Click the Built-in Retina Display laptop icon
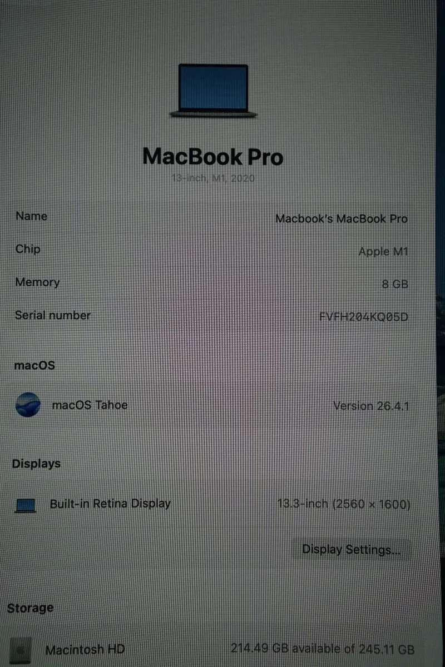Screen dimensions: 445x667 click(x=26, y=505)
